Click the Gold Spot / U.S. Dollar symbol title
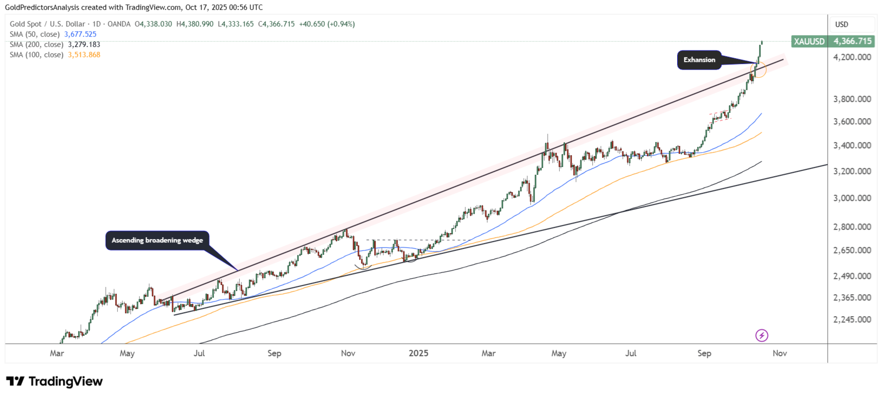 click(x=47, y=24)
